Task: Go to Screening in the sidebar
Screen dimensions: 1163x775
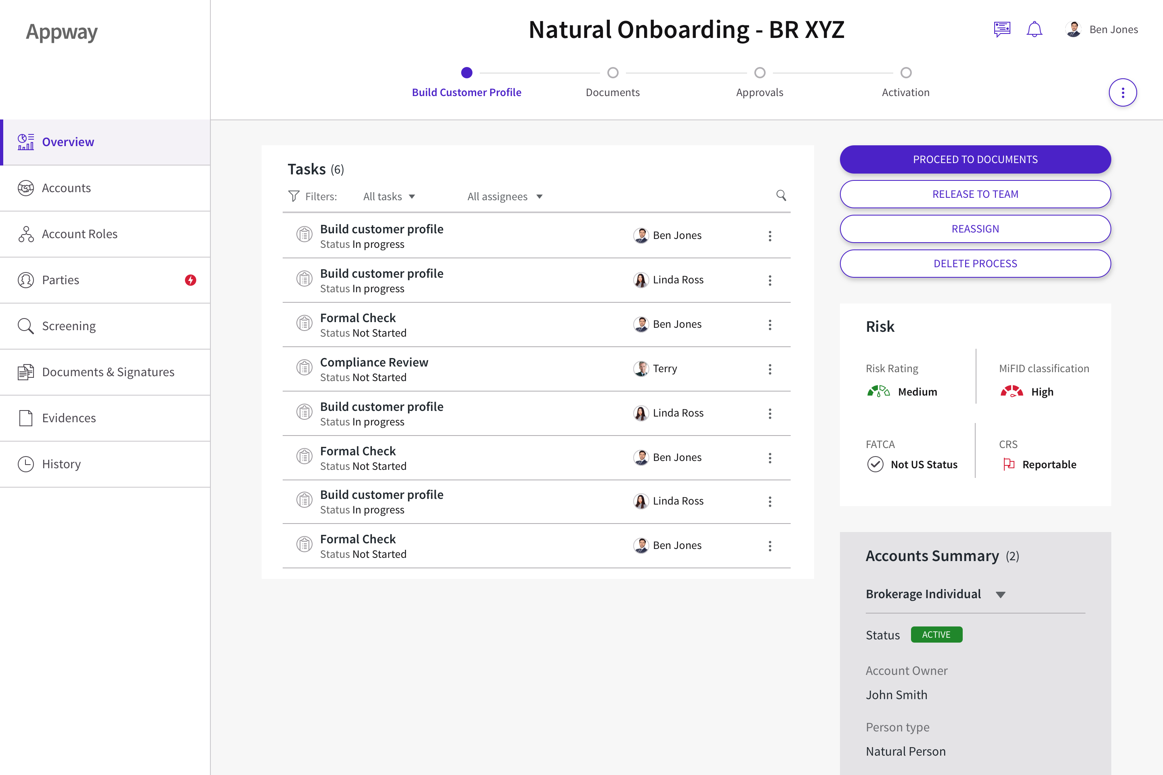Action: point(69,326)
